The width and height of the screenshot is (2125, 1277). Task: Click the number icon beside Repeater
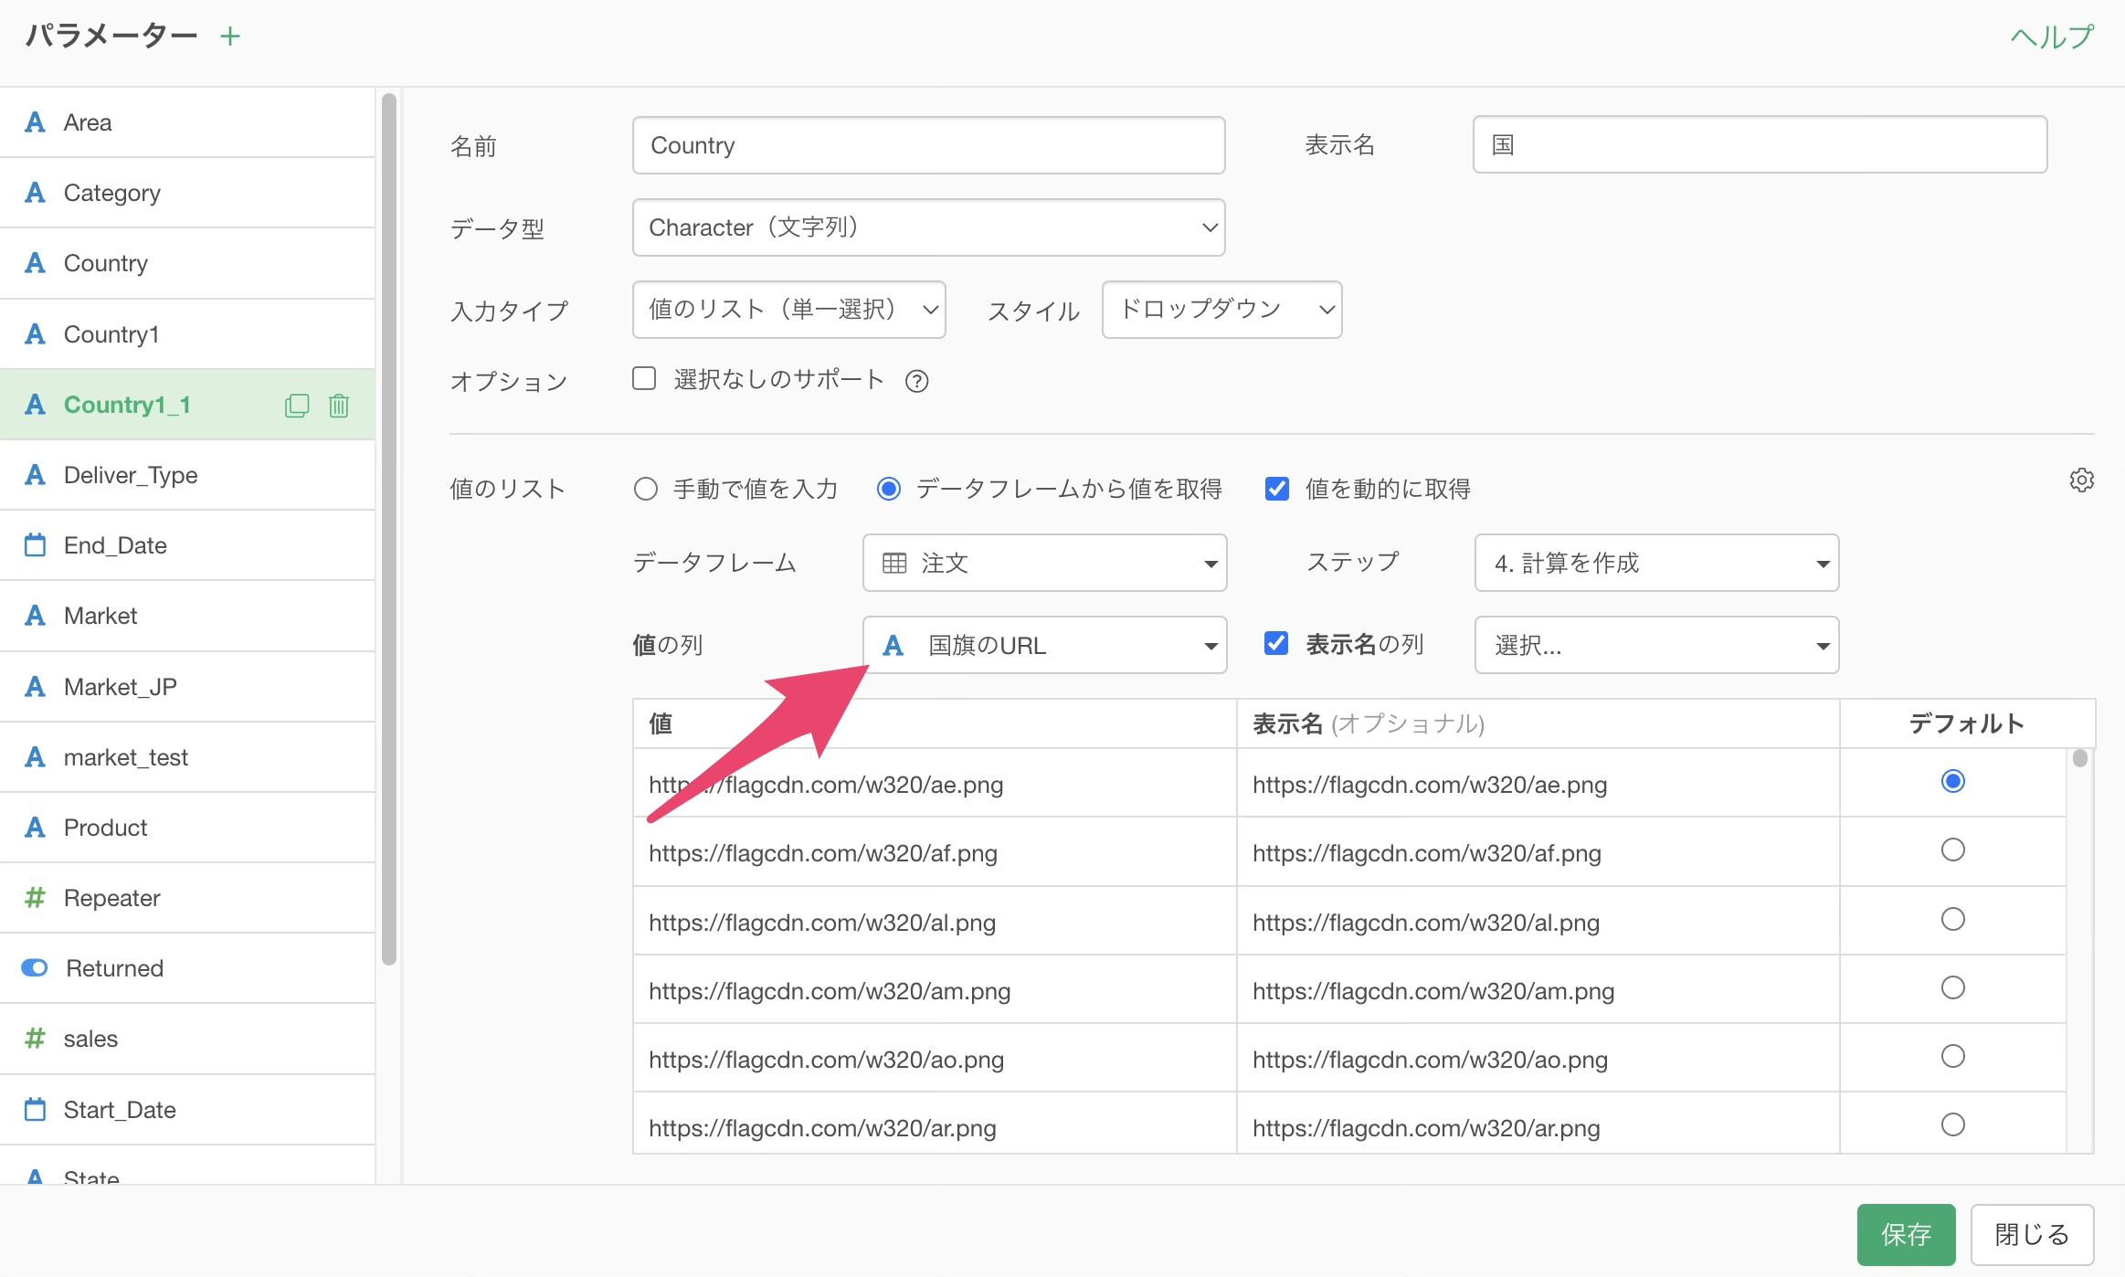pos(35,898)
